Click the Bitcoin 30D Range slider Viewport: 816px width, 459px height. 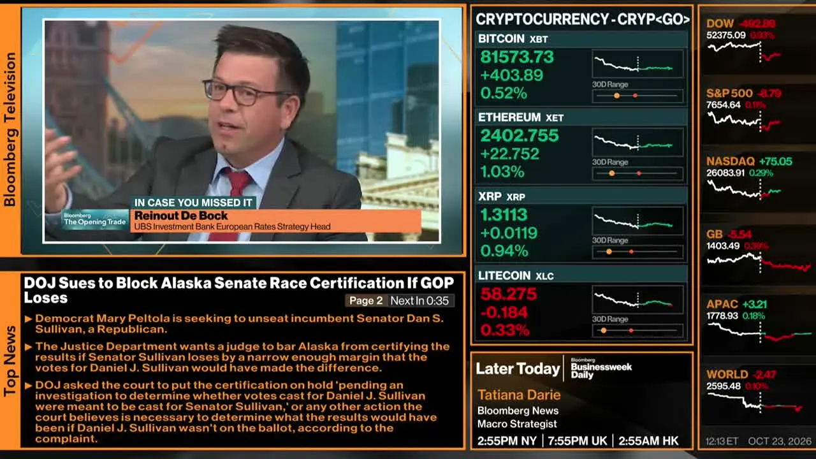click(x=637, y=96)
